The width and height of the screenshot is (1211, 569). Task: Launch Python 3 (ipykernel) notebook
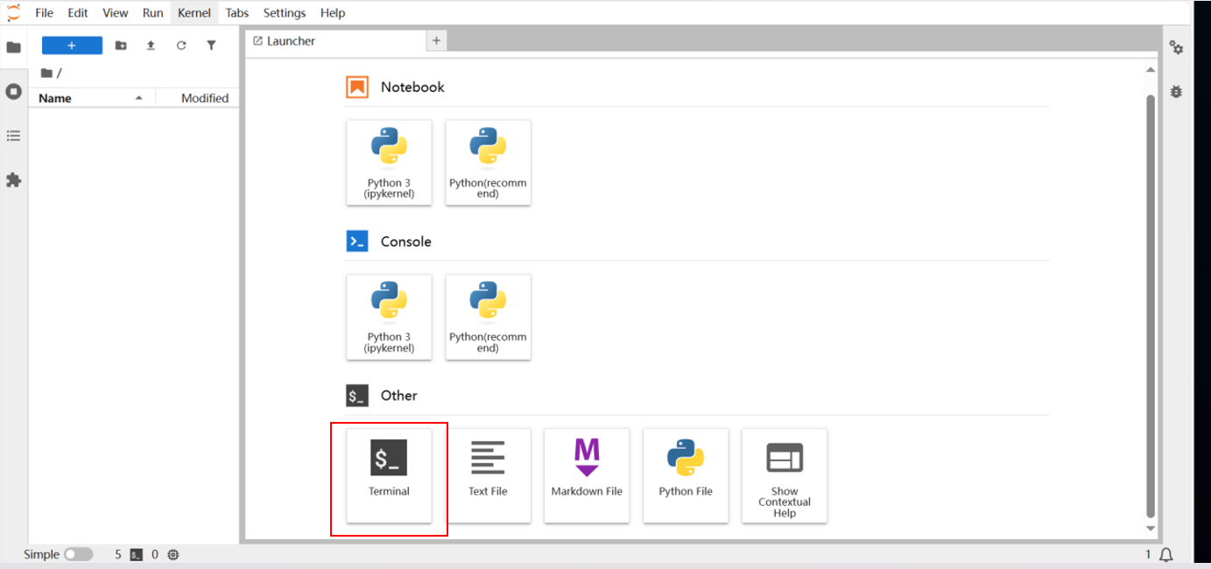tap(389, 163)
